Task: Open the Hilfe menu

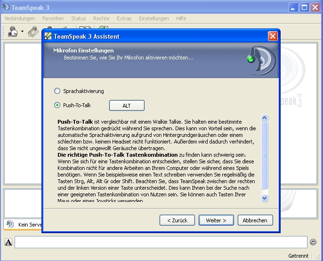Action: coord(181,18)
